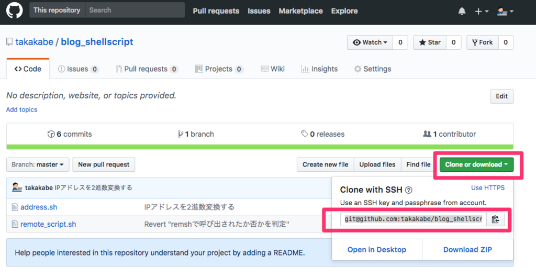Open the blog_shellscript repository link
536x277 pixels.
[x=97, y=42]
